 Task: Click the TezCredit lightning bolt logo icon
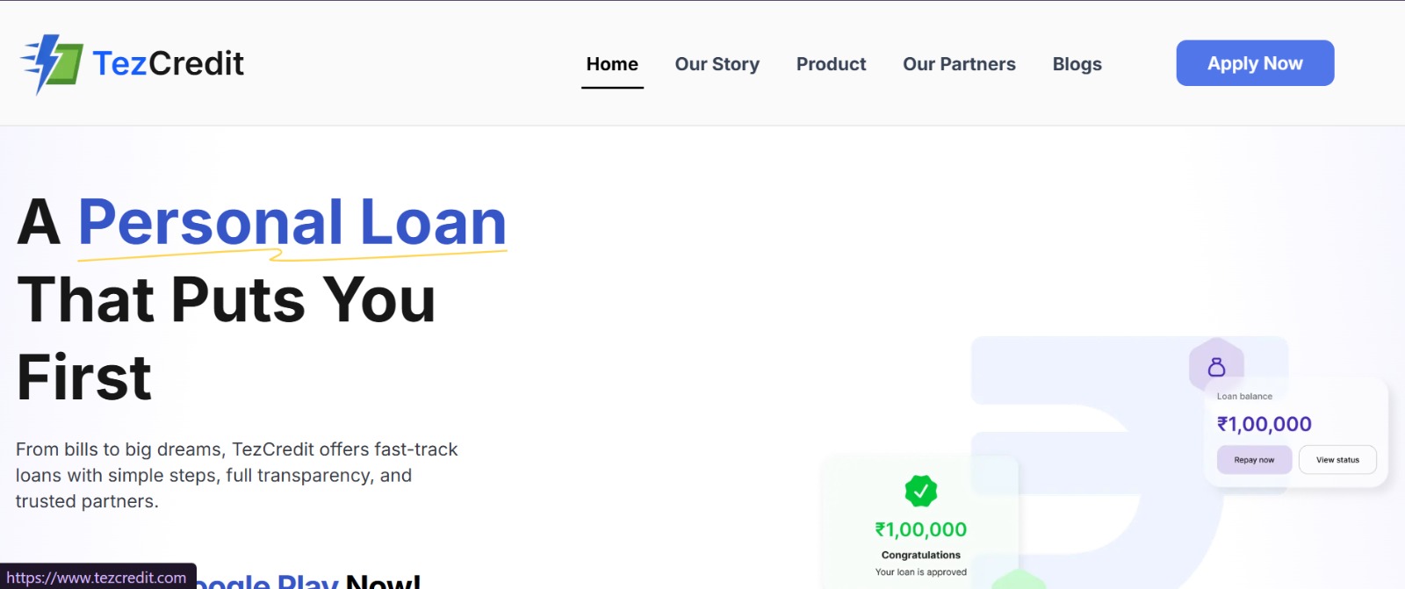[x=53, y=63]
